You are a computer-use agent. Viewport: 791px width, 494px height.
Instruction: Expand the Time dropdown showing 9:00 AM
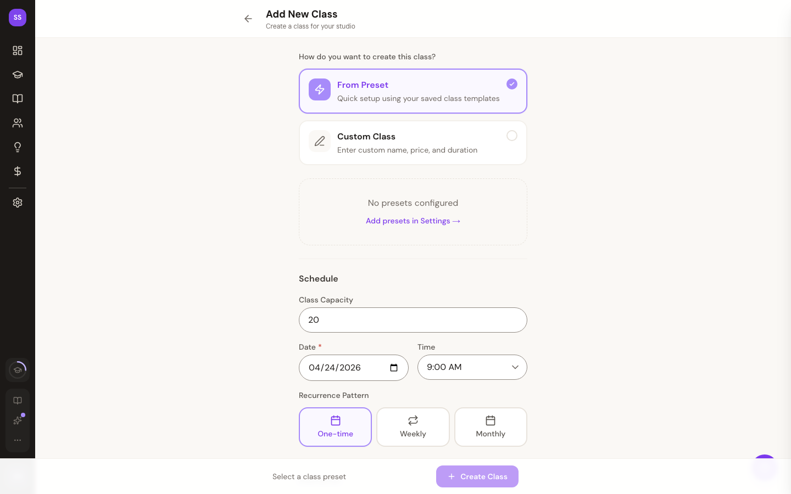(472, 367)
